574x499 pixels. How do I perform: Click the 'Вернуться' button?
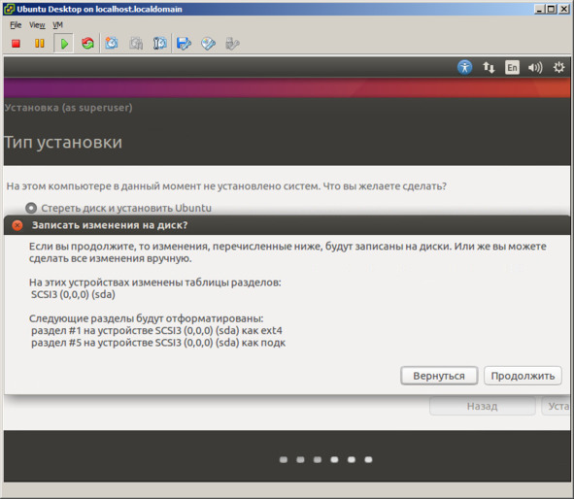[x=439, y=376]
